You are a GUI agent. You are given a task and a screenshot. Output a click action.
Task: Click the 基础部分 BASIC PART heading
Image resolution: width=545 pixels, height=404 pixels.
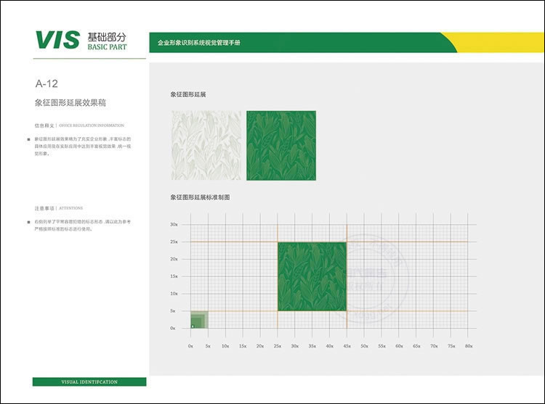pyautogui.click(x=106, y=40)
